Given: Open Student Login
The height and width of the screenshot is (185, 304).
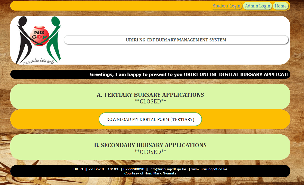Looking at the screenshot, I should coord(227,6).
